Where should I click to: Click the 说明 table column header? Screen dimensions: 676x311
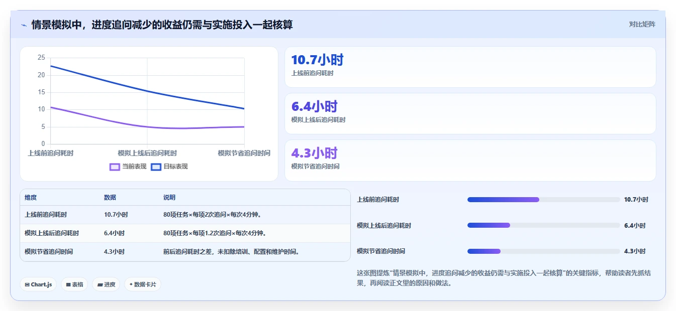pyautogui.click(x=169, y=198)
